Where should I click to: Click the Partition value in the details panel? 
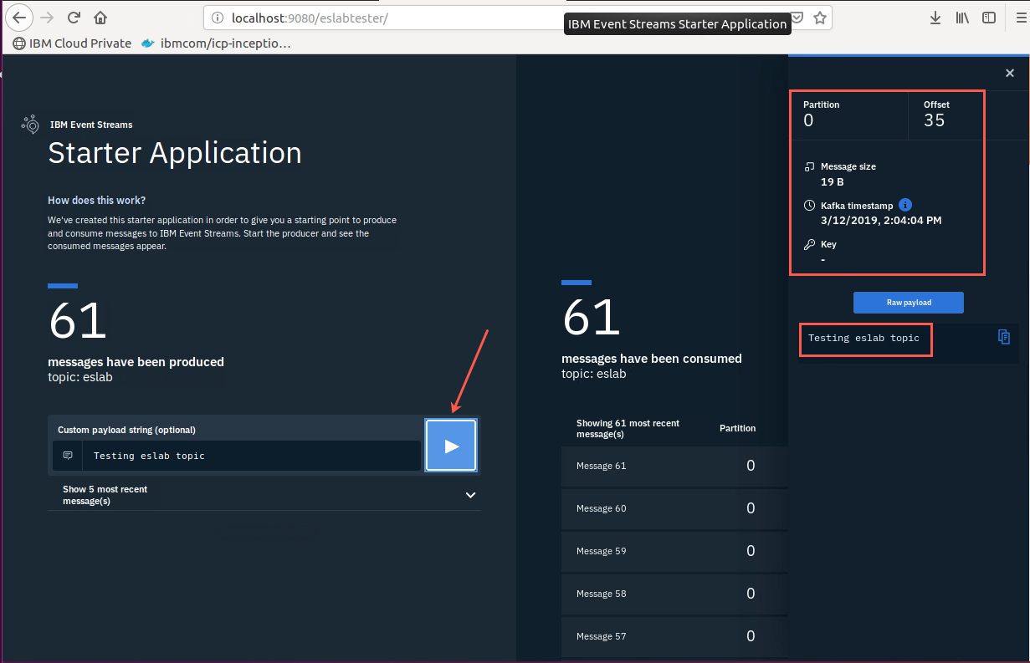[808, 120]
